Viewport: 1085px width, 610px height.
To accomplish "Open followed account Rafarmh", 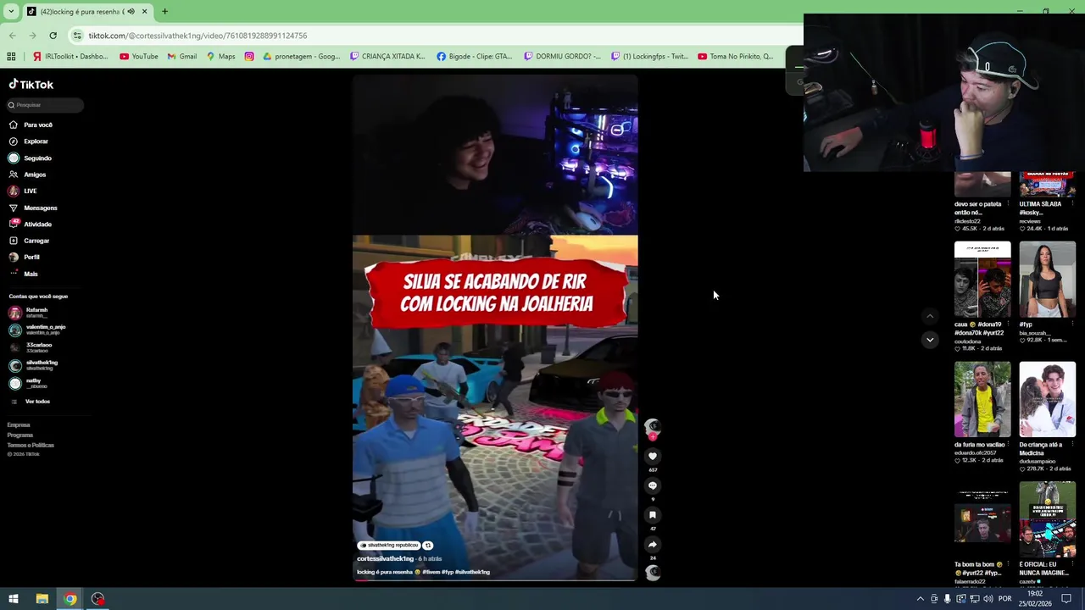I will tap(29, 313).
